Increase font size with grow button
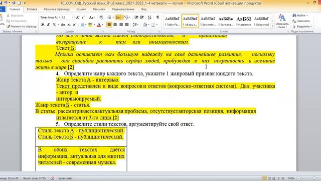 (78, 18)
